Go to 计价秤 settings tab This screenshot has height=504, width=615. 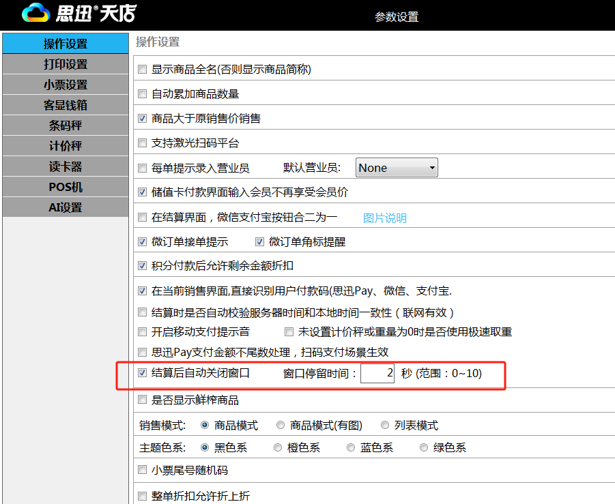66,146
